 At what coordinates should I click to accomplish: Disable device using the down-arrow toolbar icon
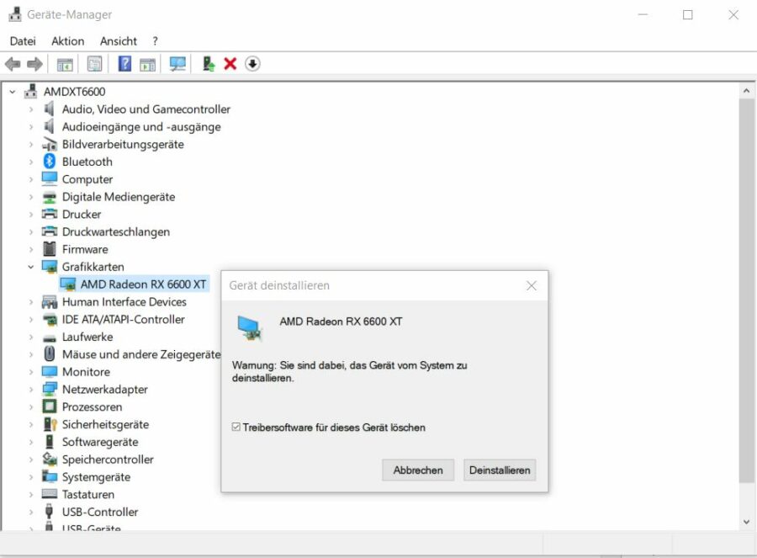(x=252, y=63)
